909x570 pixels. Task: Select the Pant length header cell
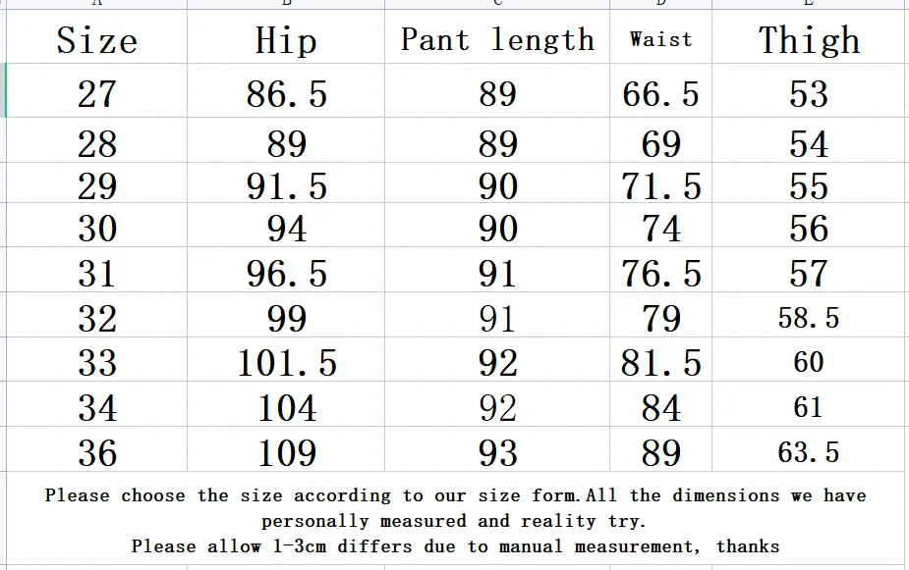click(x=497, y=40)
